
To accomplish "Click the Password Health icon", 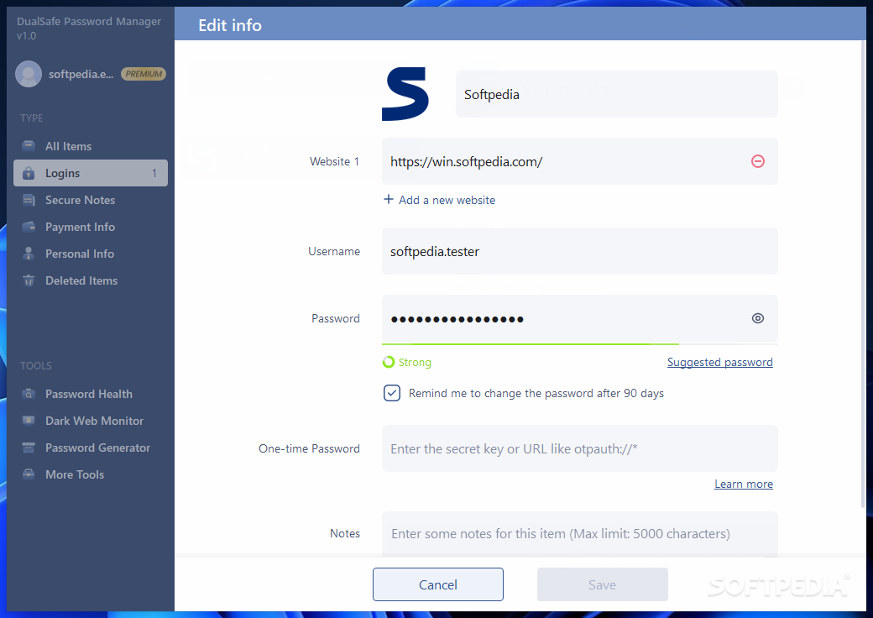I will click(29, 394).
